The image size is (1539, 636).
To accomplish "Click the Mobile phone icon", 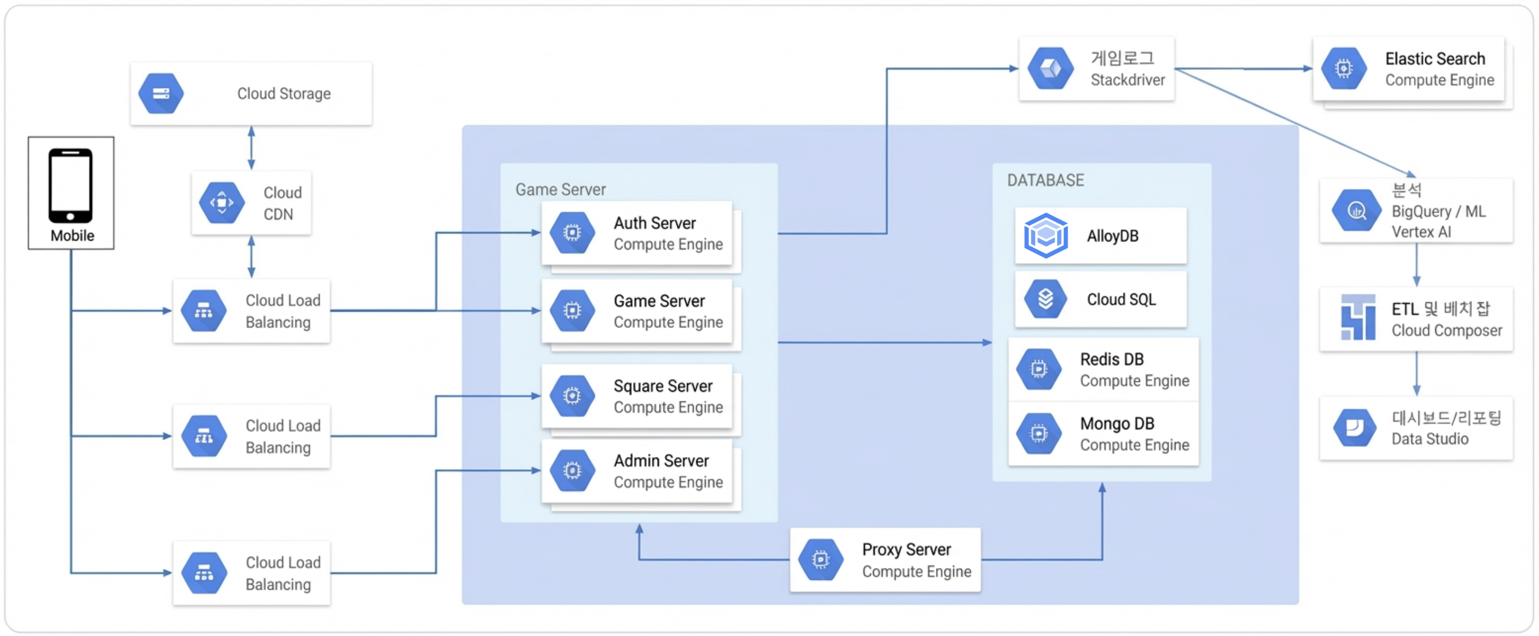I will [71, 185].
